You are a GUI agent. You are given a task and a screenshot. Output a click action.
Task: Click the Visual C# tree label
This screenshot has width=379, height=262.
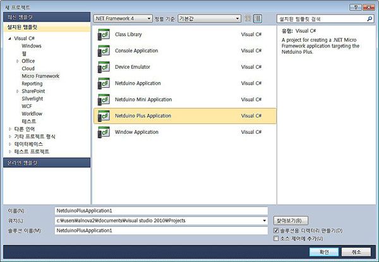(24, 39)
